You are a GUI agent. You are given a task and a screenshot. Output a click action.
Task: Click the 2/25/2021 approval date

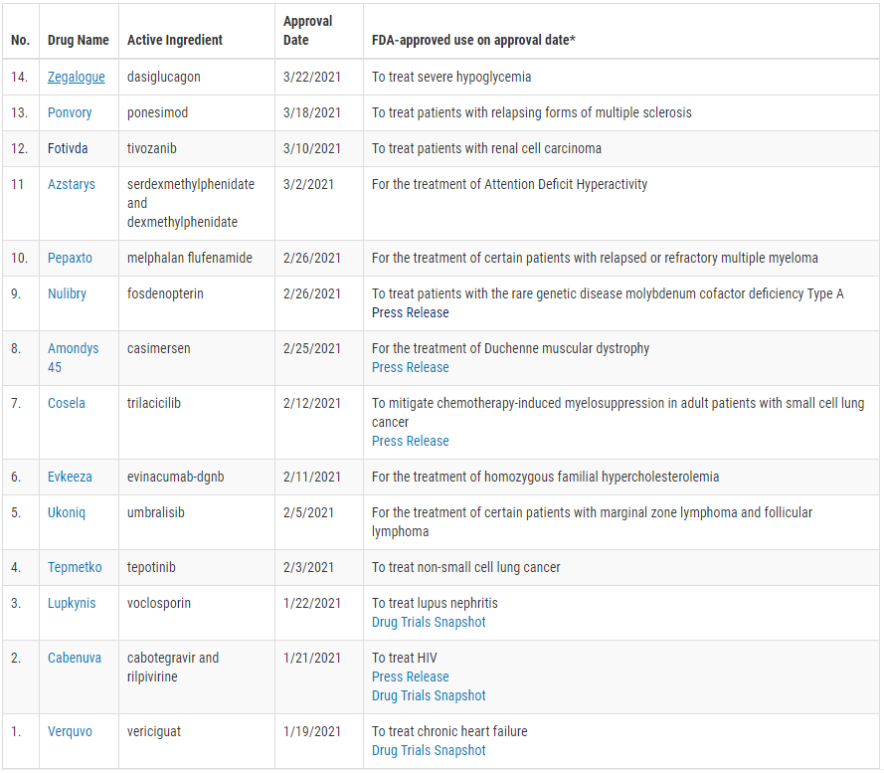pos(312,348)
